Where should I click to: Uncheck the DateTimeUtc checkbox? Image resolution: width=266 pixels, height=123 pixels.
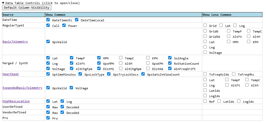(x=48, y=20)
